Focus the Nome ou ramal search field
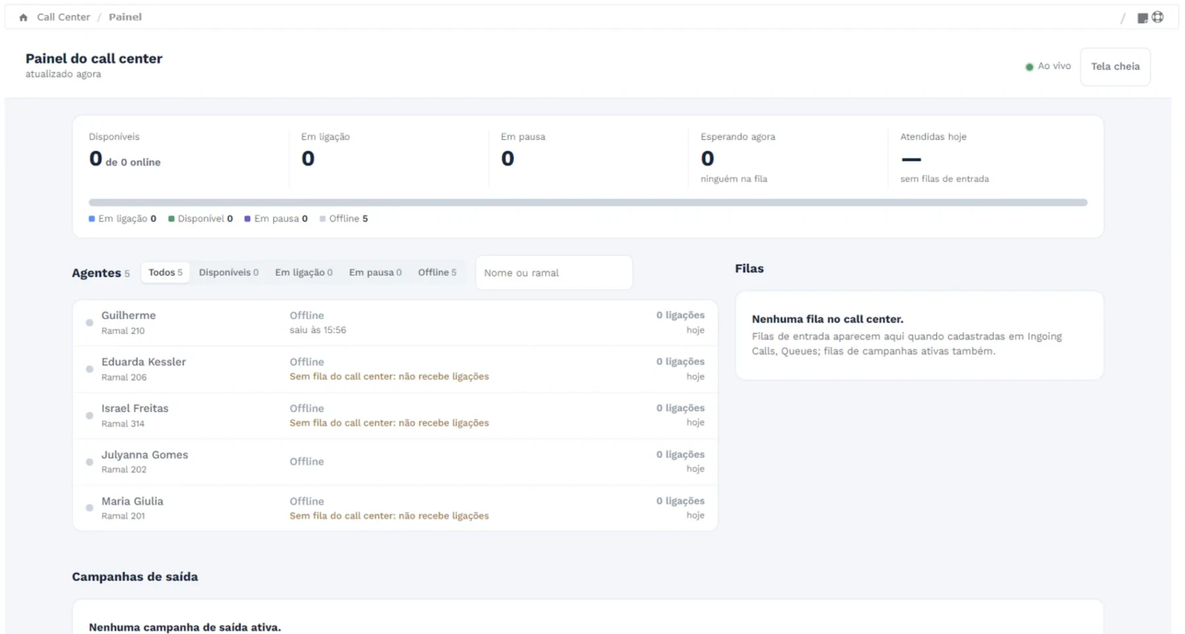The width and height of the screenshot is (1185, 634). [x=554, y=273]
